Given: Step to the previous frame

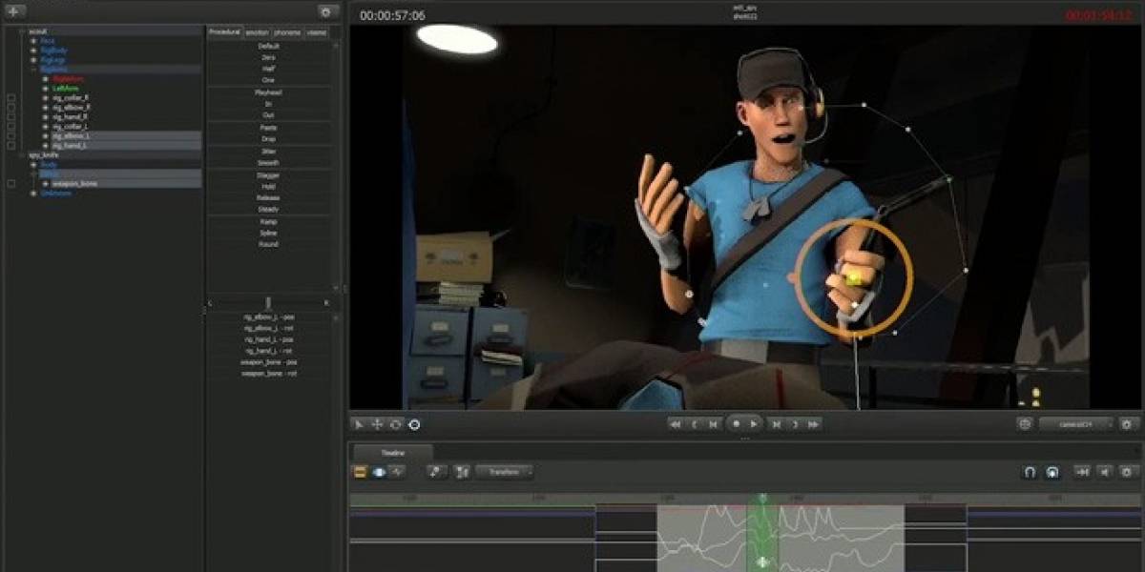Looking at the screenshot, I should pyautogui.click(x=695, y=424).
